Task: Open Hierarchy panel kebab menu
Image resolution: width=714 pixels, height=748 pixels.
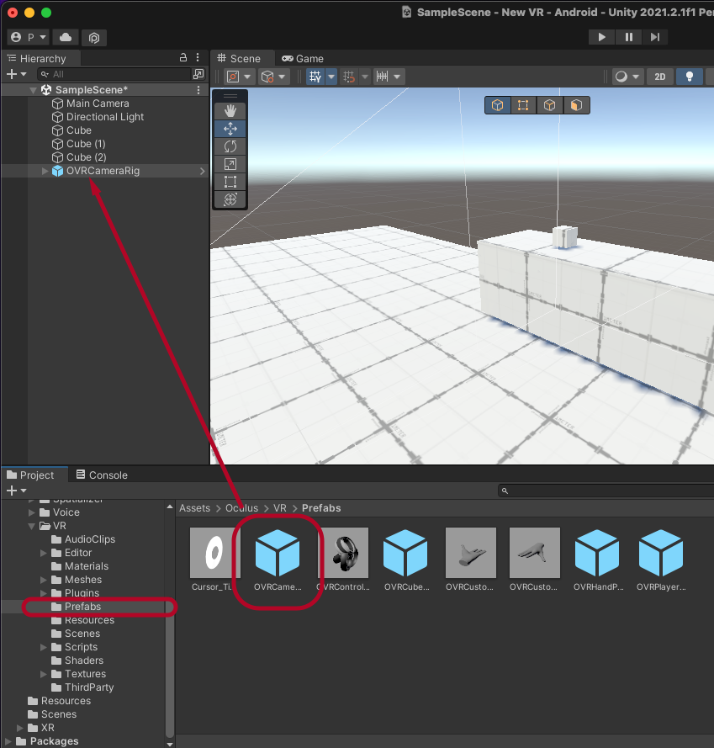Action: pos(198,58)
